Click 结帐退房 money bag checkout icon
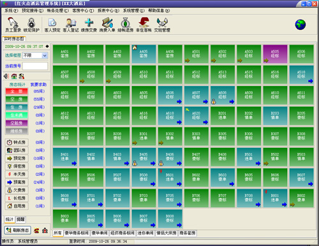This screenshot has height=246, width=319. click(x=126, y=25)
